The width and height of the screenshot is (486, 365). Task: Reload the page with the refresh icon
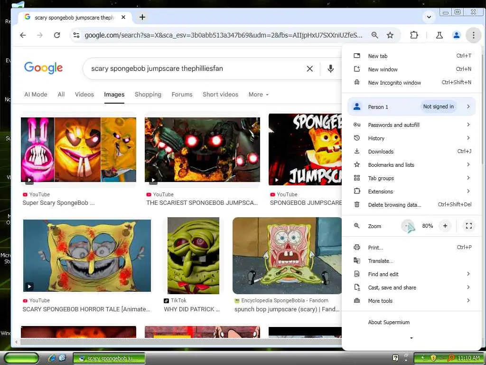pyautogui.click(x=57, y=35)
